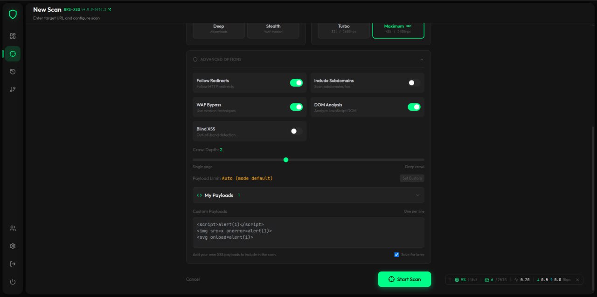Click the logout arrow icon
Viewport: 597px width, 297px height.
[x=13, y=264]
